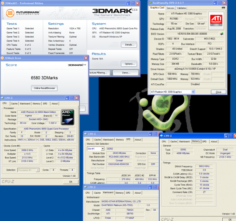Viewport: 236px width, 221px height.
Task: Click the GPU-Z screenshot camera icon
Action: point(223,7)
